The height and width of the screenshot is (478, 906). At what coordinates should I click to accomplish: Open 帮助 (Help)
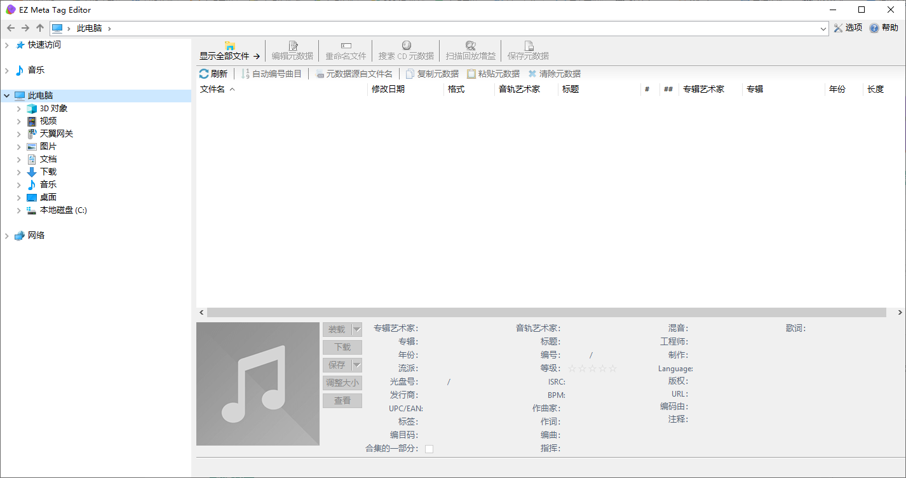coord(884,28)
